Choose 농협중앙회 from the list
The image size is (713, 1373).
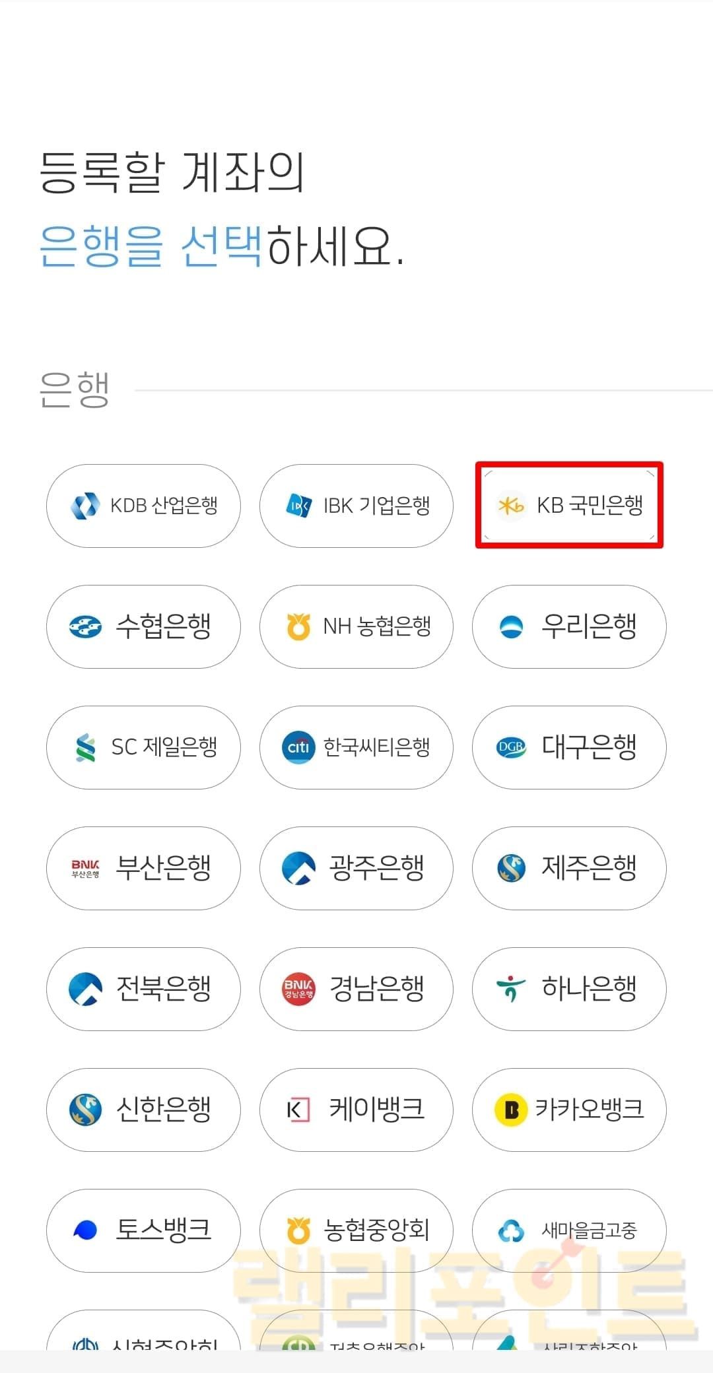point(356,1230)
